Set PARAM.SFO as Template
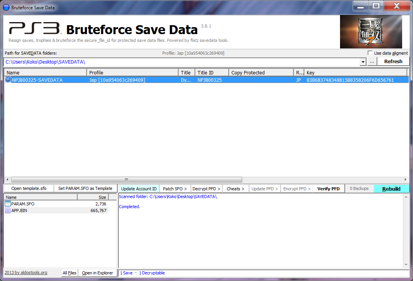This screenshot has width=413, height=281. [x=85, y=188]
